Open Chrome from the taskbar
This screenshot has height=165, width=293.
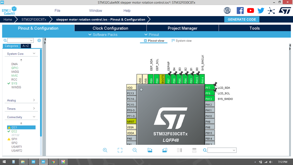[x=53, y=162]
